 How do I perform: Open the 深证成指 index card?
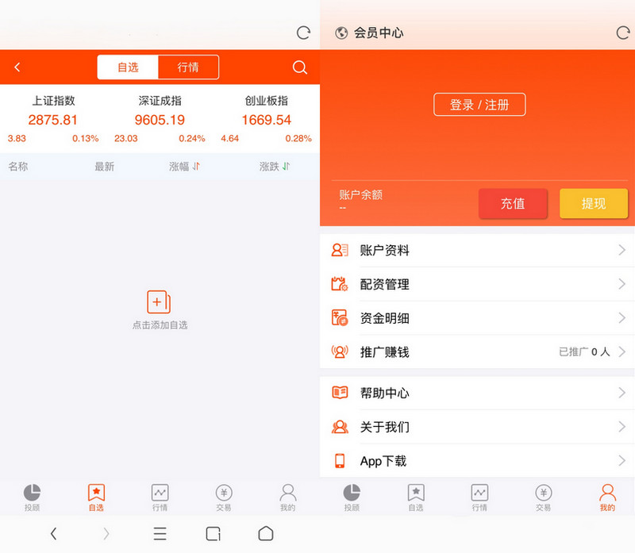(x=160, y=119)
